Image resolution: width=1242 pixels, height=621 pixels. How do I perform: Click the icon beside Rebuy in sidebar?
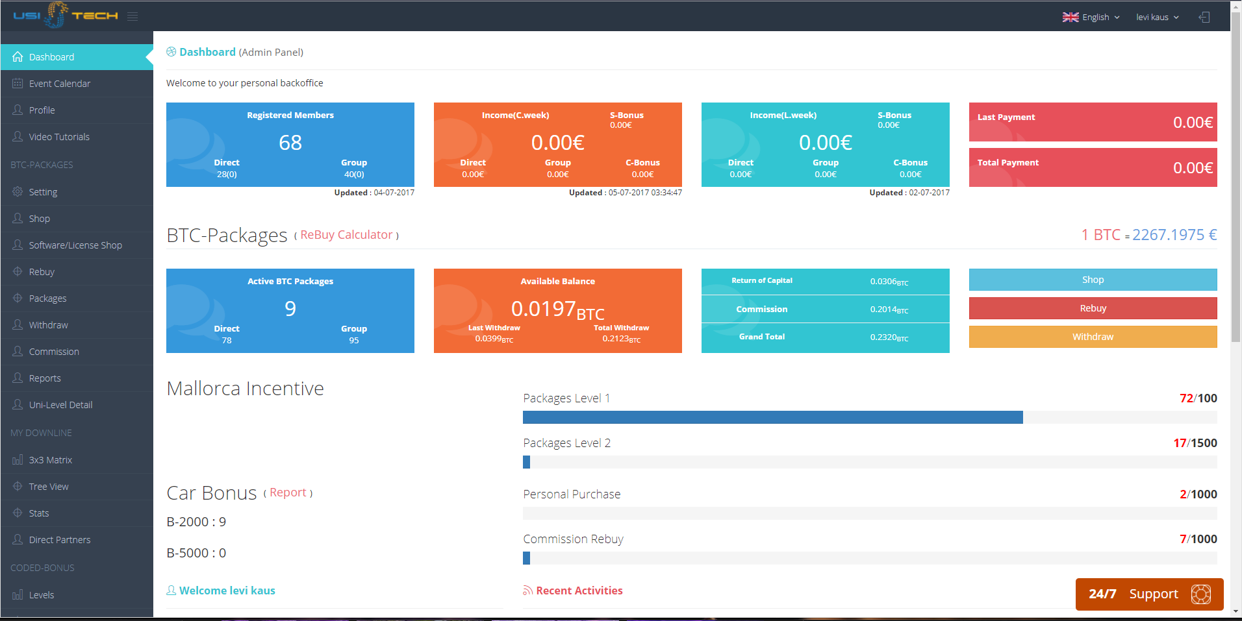coord(18,271)
